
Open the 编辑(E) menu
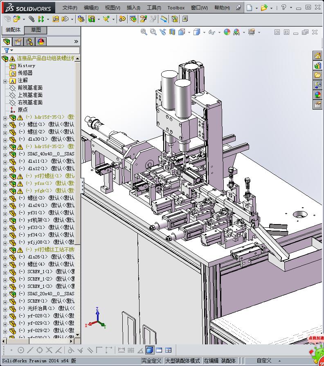click(x=91, y=8)
